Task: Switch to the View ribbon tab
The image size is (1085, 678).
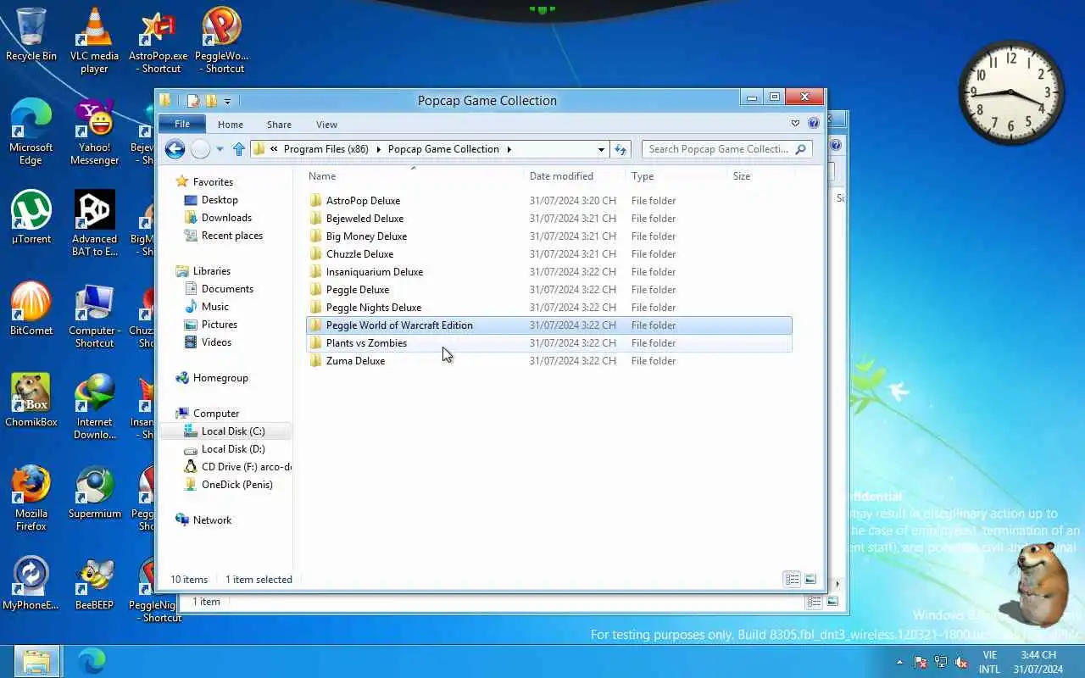Action: (x=326, y=125)
